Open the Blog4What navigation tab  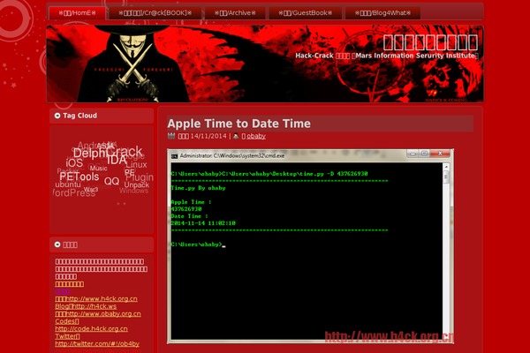382,13
